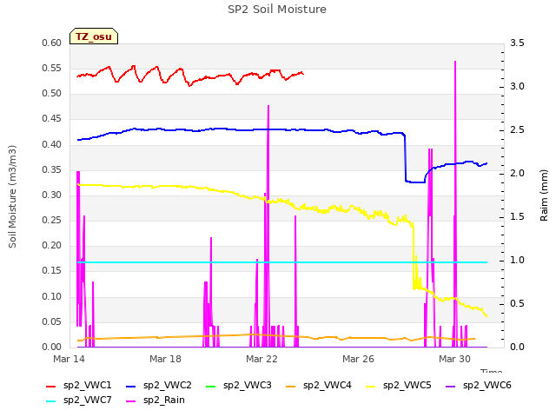The image size is (556, 417).
Task: Click the Mar 30 x-axis tick label
Action: [x=454, y=359]
